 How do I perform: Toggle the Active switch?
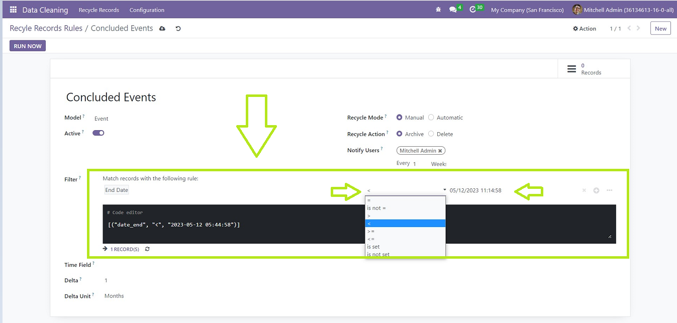point(98,133)
